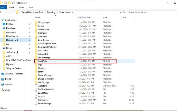Open Downloads in Quick access
This screenshot has height=111, width=177.
11,28
